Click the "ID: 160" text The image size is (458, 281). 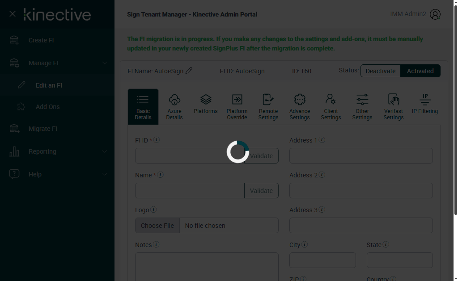click(302, 71)
